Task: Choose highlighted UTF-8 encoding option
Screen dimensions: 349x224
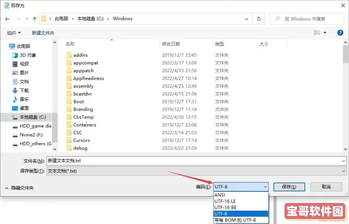Action: click(241, 214)
